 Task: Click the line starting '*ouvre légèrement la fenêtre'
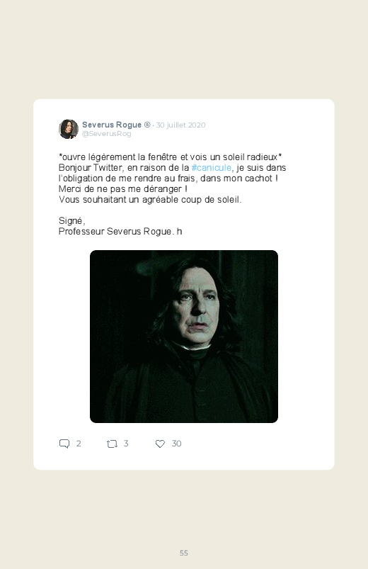tap(171, 157)
